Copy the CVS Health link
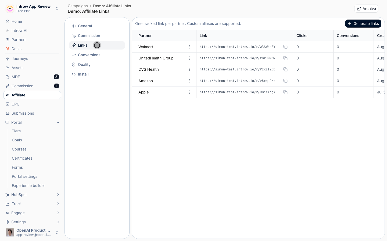387x241 pixels. click(285, 69)
